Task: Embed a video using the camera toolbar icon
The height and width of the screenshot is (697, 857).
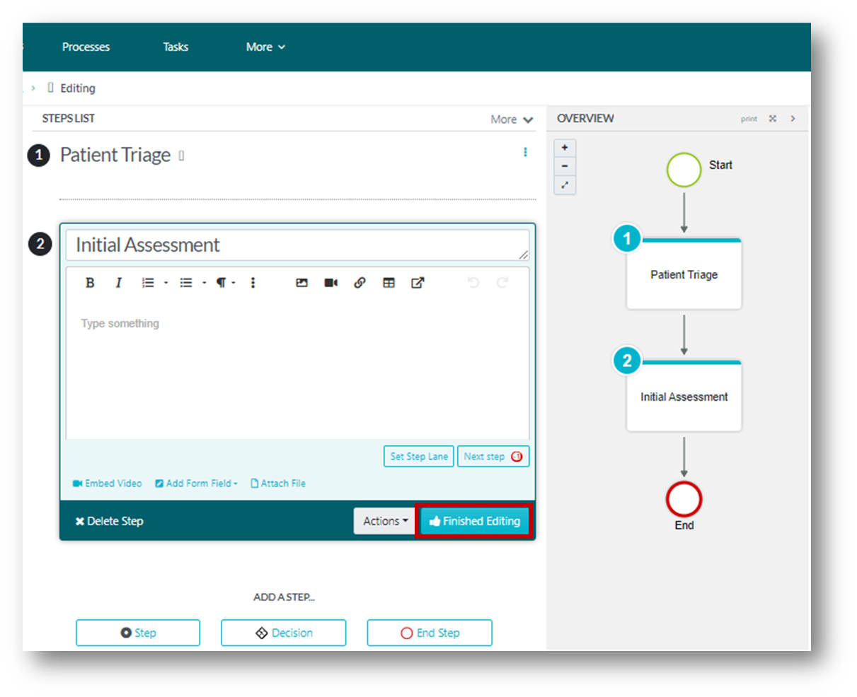Action: (330, 282)
